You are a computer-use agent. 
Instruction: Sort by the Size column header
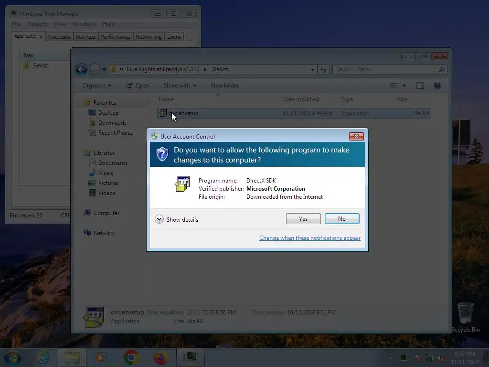[x=402, y=99]
